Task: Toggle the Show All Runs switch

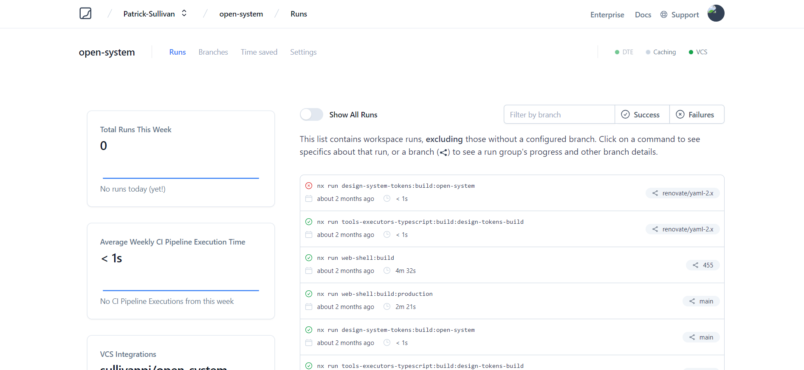Action: 311,114
